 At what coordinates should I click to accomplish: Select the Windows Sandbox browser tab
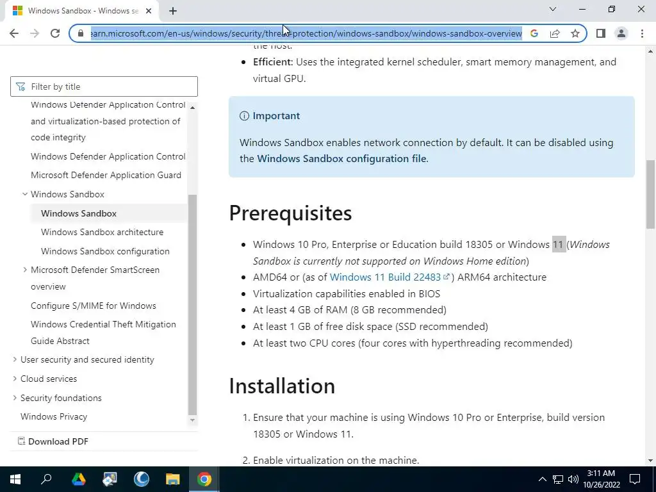(x=82, y=11)
